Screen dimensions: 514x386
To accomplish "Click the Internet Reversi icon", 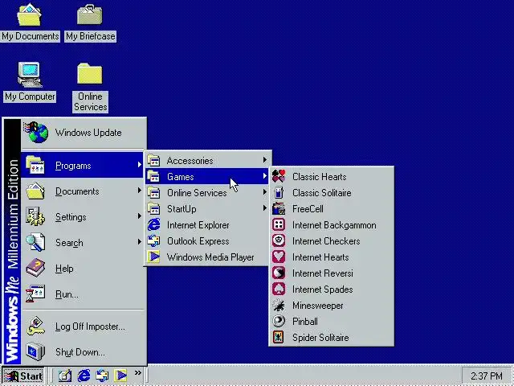I will tap(279, 273).
